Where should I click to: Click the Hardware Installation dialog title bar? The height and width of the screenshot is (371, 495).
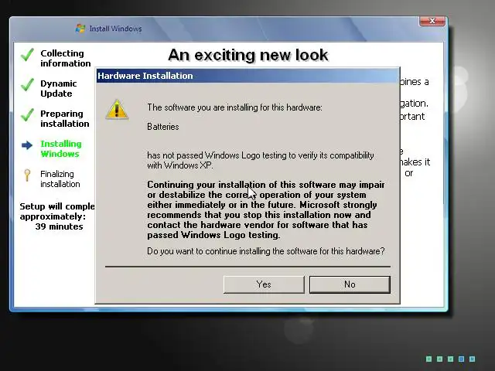click(247, 76)
